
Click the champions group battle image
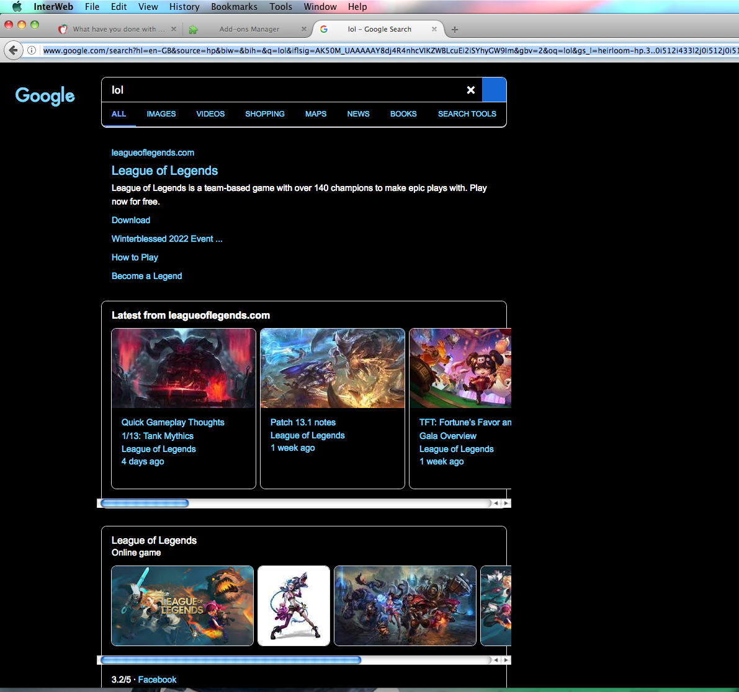405,606
